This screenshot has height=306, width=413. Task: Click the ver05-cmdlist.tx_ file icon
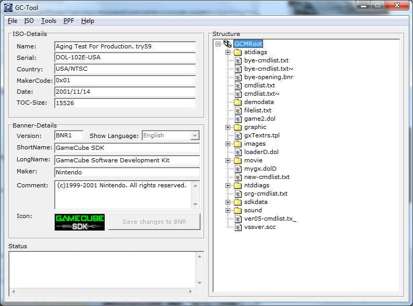tap(238, 219)
